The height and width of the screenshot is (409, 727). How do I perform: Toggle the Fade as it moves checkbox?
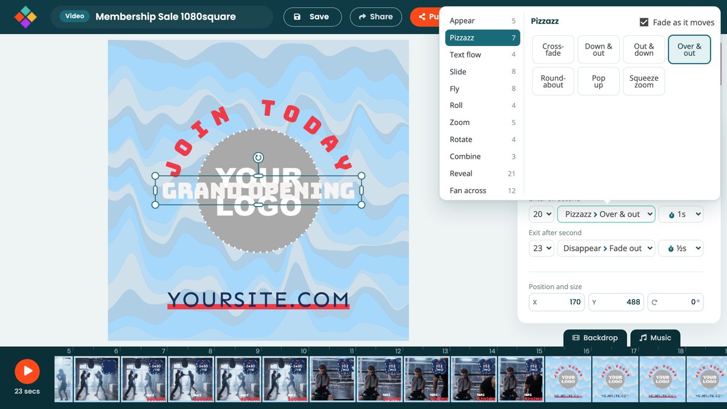coord(644,22)
